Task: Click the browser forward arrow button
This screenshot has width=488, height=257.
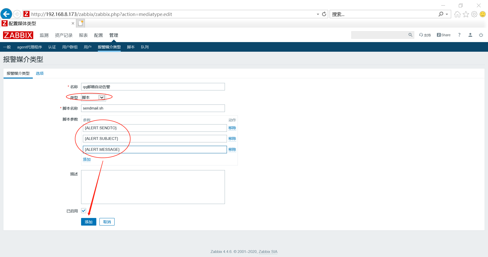Action: point(17,14)
